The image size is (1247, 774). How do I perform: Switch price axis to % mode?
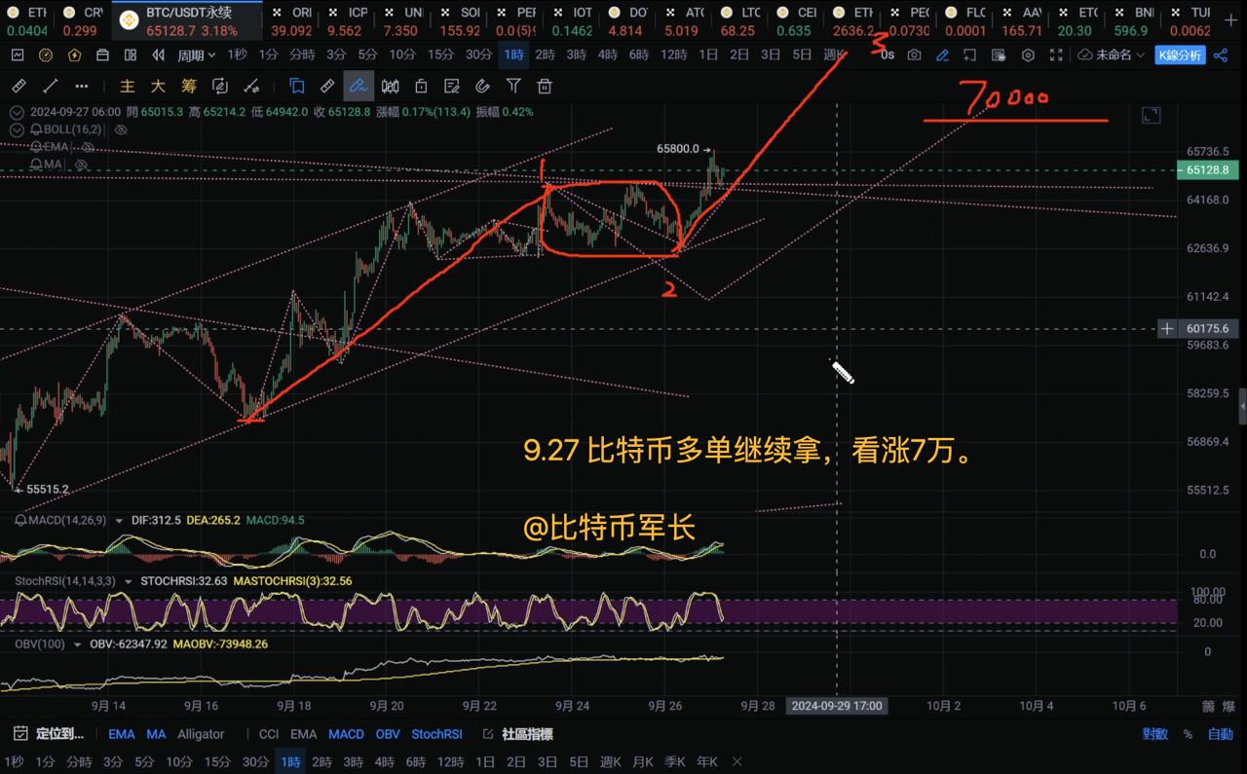[1188, 734]
